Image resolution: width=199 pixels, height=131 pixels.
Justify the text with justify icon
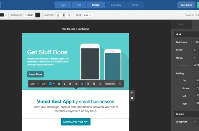coord(94,84)
